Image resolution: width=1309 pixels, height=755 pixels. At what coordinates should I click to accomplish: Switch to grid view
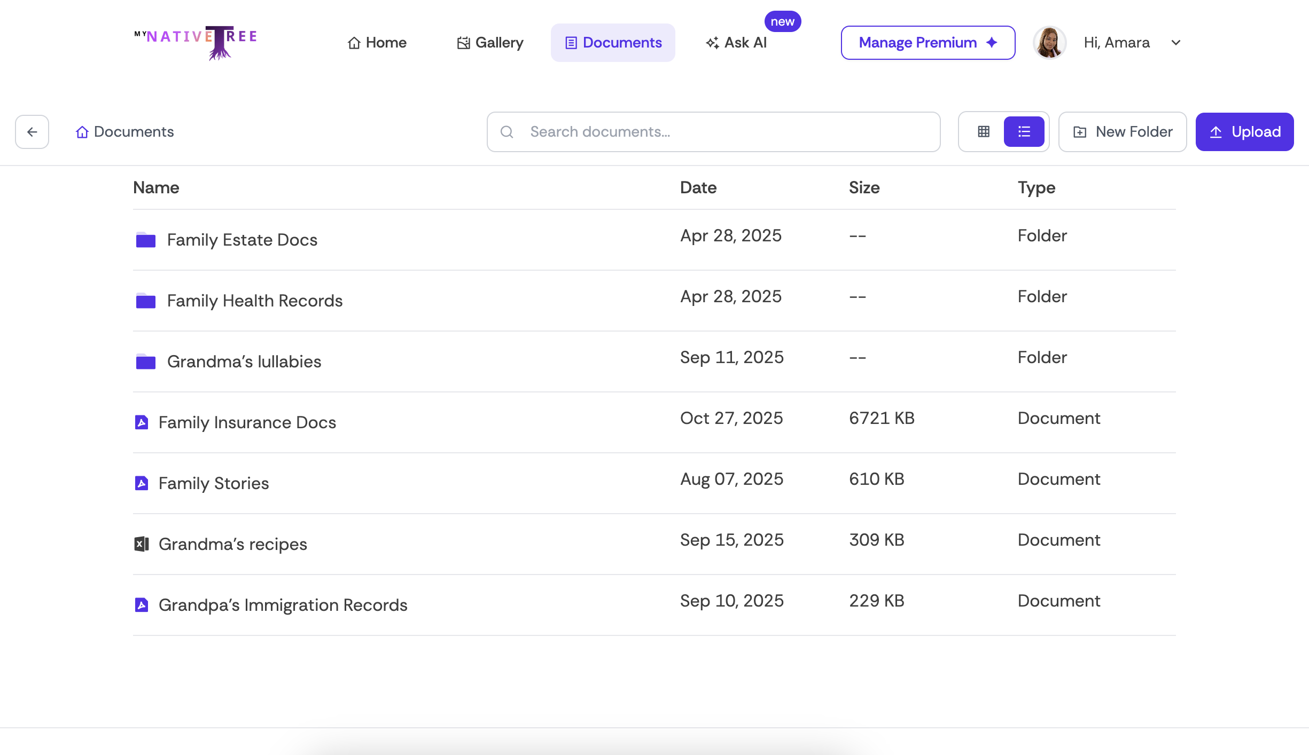point(983,132)
